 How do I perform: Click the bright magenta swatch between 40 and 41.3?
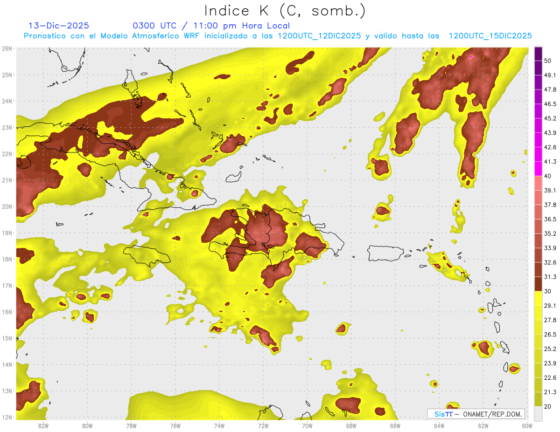pyautogui.click(x=538, y=168)
